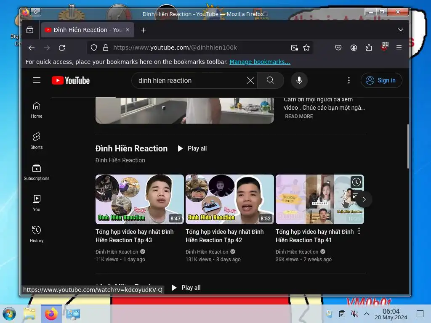Image resolution: width=431 pixels, height=323 pixels.
Task: Click the forward navigation arrow
Action: [x=47, y=48]
